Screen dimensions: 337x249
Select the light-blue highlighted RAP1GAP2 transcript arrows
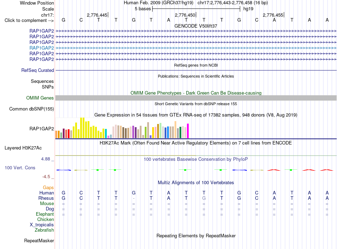[196, 48]
